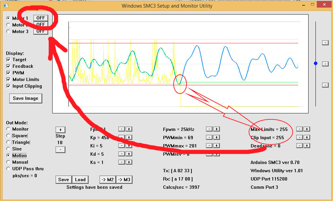
Task: Click the 'Rx: [ a 17 00 ]' readout
Action: pyautogui.click(x=178, y=179)
